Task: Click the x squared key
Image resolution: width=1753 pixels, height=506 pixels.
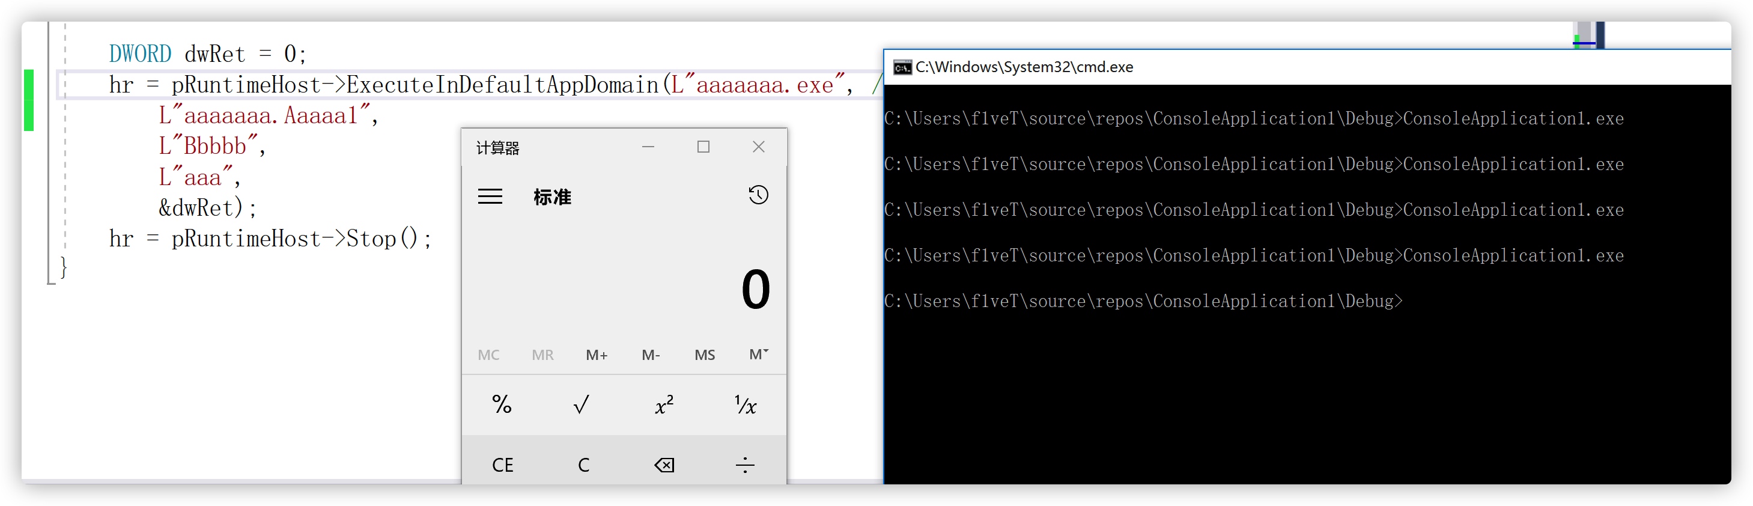Action: [x=663, y=404]
